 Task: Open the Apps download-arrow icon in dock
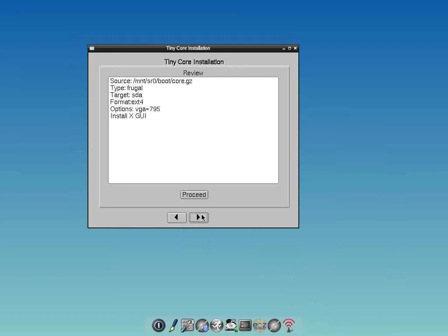pos(202,325)
